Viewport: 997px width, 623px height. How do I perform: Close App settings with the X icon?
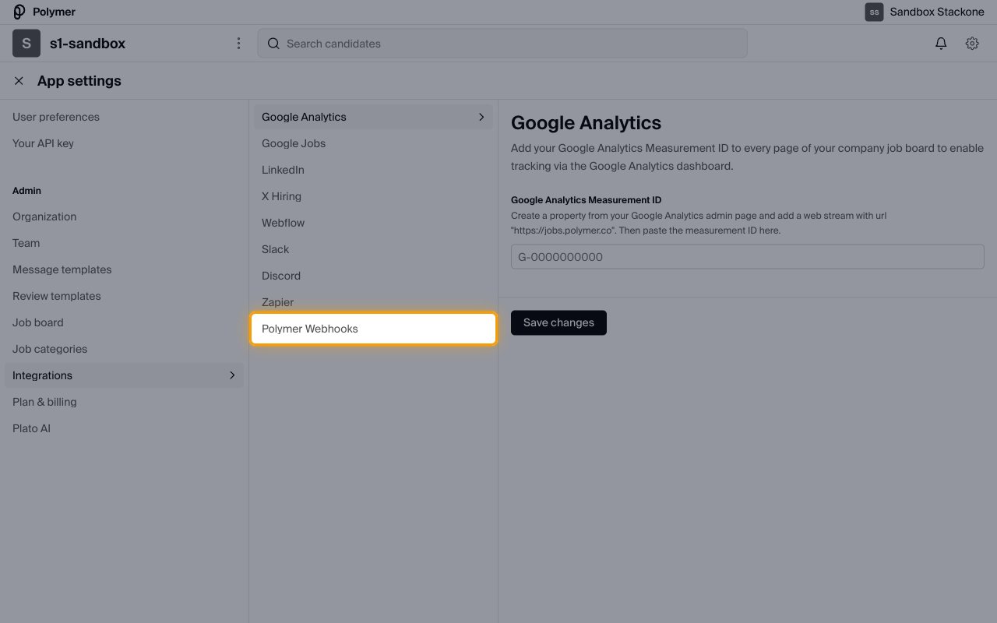point(19,81)
